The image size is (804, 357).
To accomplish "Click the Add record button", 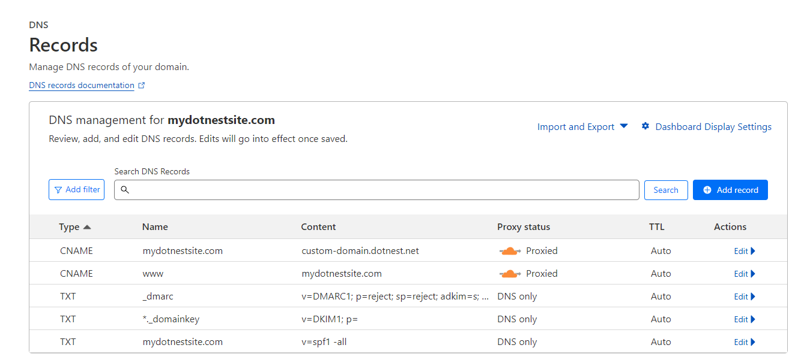I will [x=730, y=190].
